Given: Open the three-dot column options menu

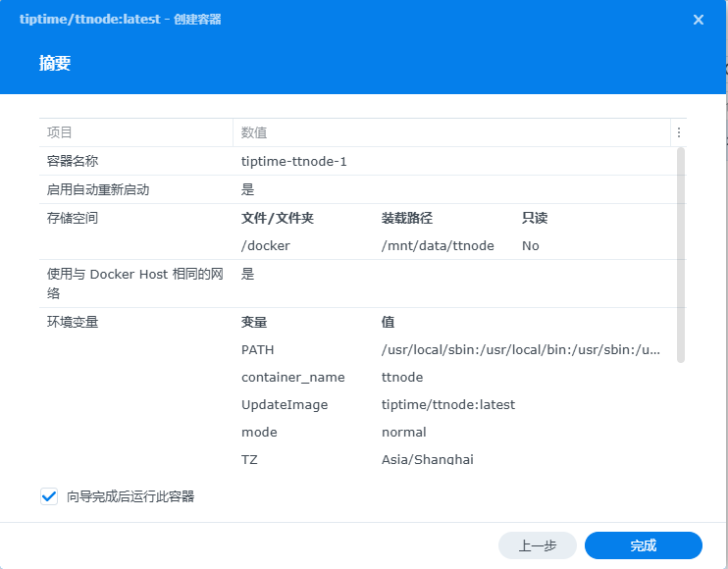Looking at the screenshot, I should (678, 132).
